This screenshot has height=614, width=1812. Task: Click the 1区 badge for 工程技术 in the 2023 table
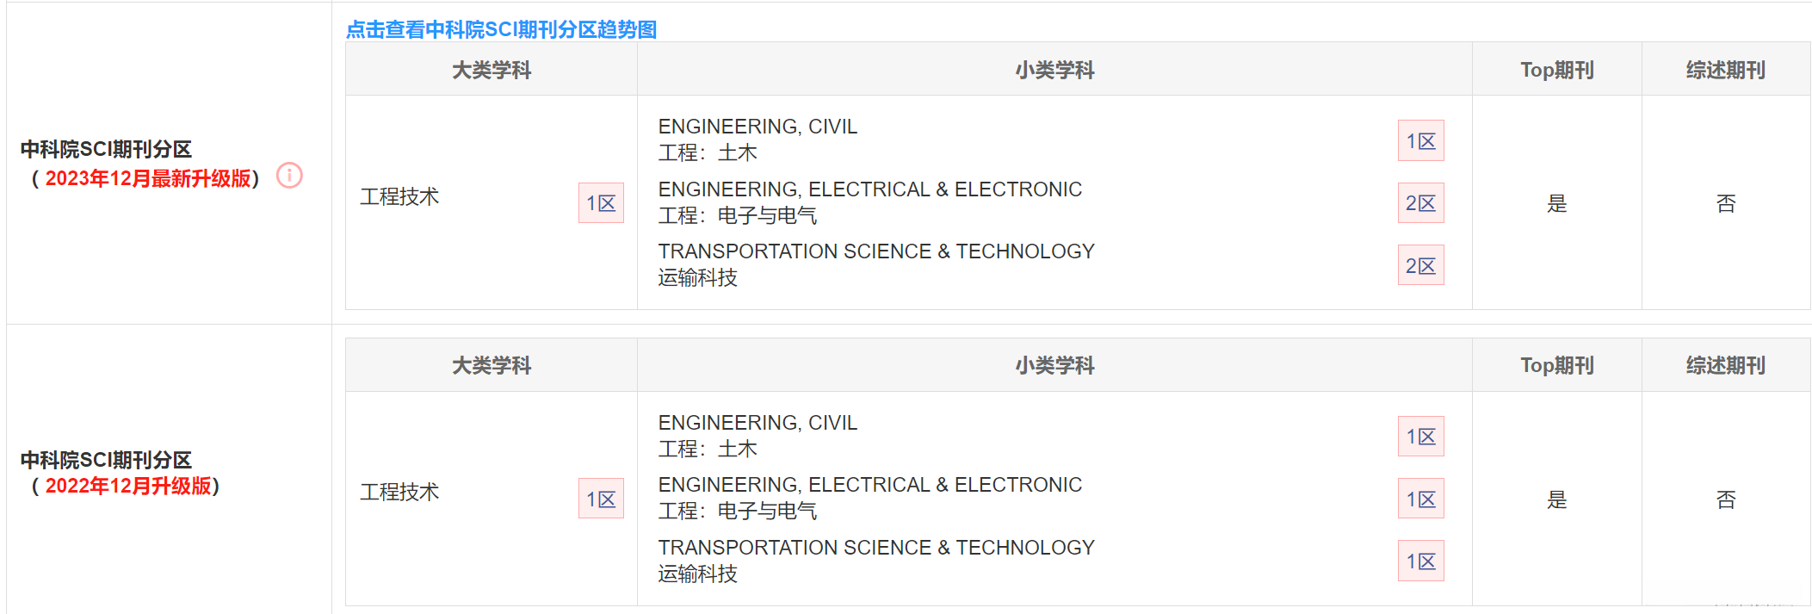[601, 203]
